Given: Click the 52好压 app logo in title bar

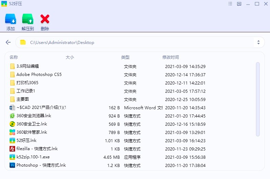Looking at the screenshot, I should tap(4, 4).
